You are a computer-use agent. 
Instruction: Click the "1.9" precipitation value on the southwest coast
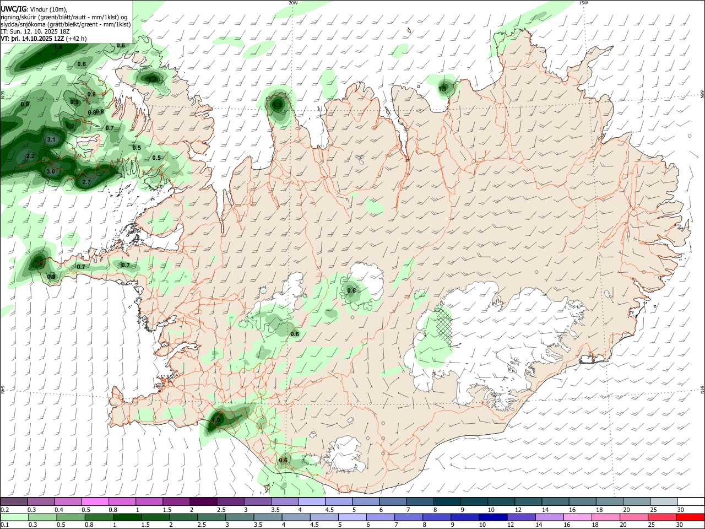tap(216, 420)
